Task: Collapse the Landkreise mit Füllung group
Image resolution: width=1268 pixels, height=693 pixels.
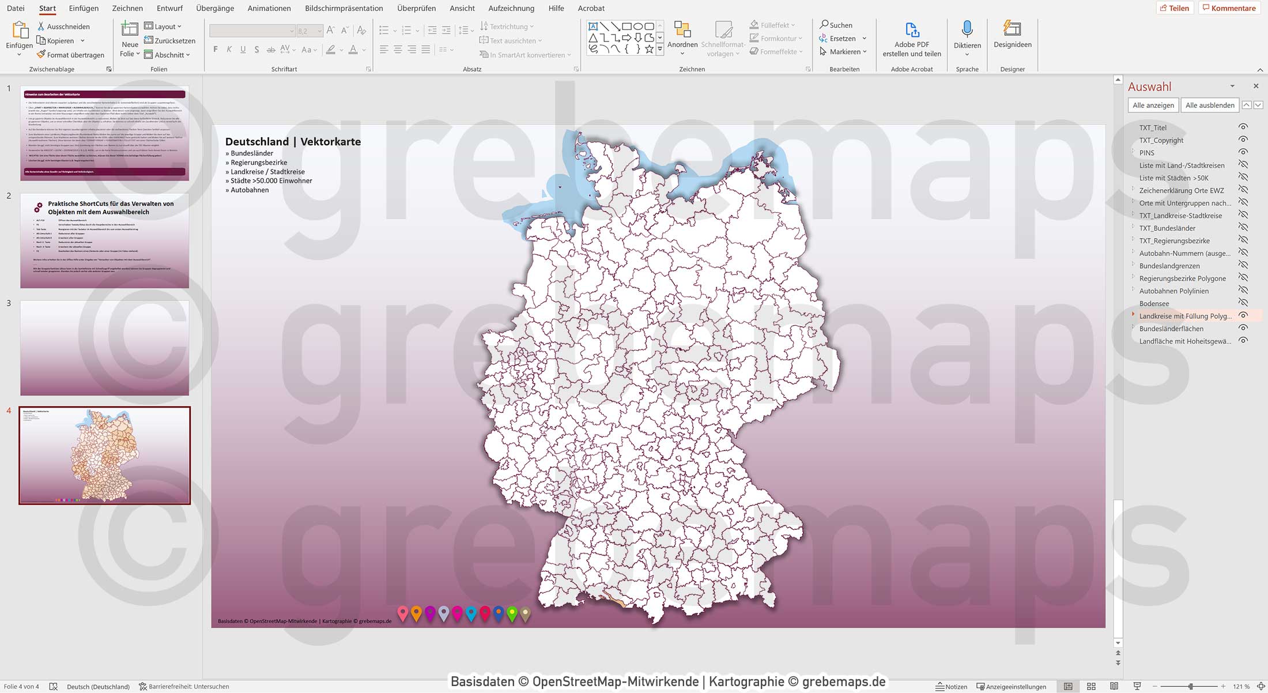Action: coord(1133,316)
